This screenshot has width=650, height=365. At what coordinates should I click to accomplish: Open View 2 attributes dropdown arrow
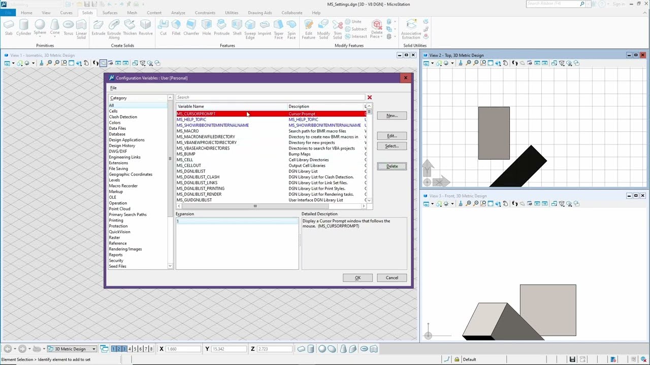pos(432,63)
